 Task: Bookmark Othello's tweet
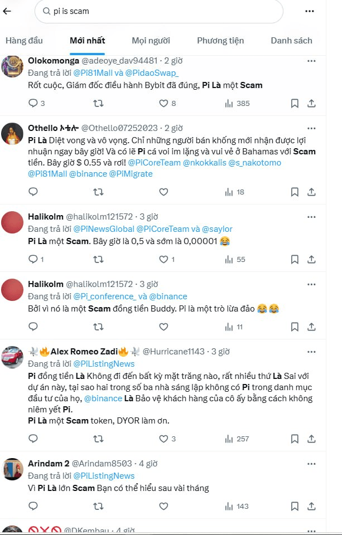pyautogui.click(x=295, y=192)
